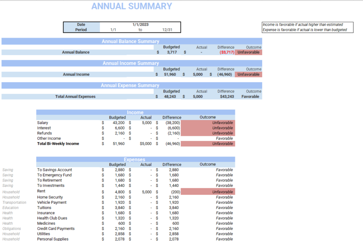Select the Total Bi-Weekly Income actual $5,000
This screenshot has width=363, height=241.
146,144
